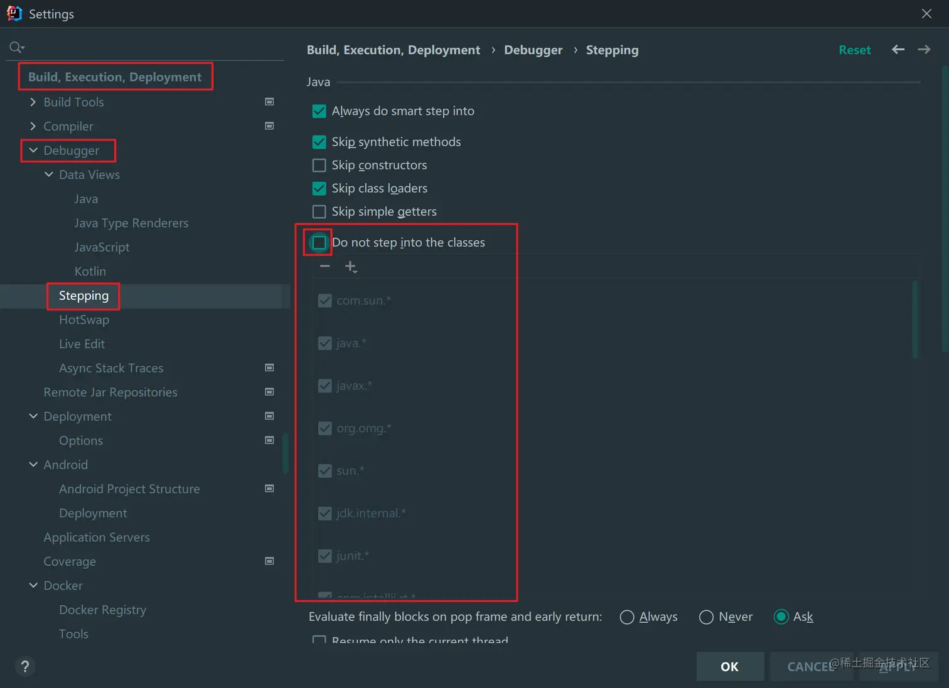This screenshot has height=688, width=949.
Task: Click the Cancel button
Action: click(x=811, y=666)
